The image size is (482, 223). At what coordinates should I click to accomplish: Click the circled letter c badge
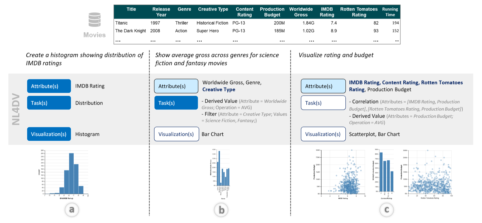386,210
